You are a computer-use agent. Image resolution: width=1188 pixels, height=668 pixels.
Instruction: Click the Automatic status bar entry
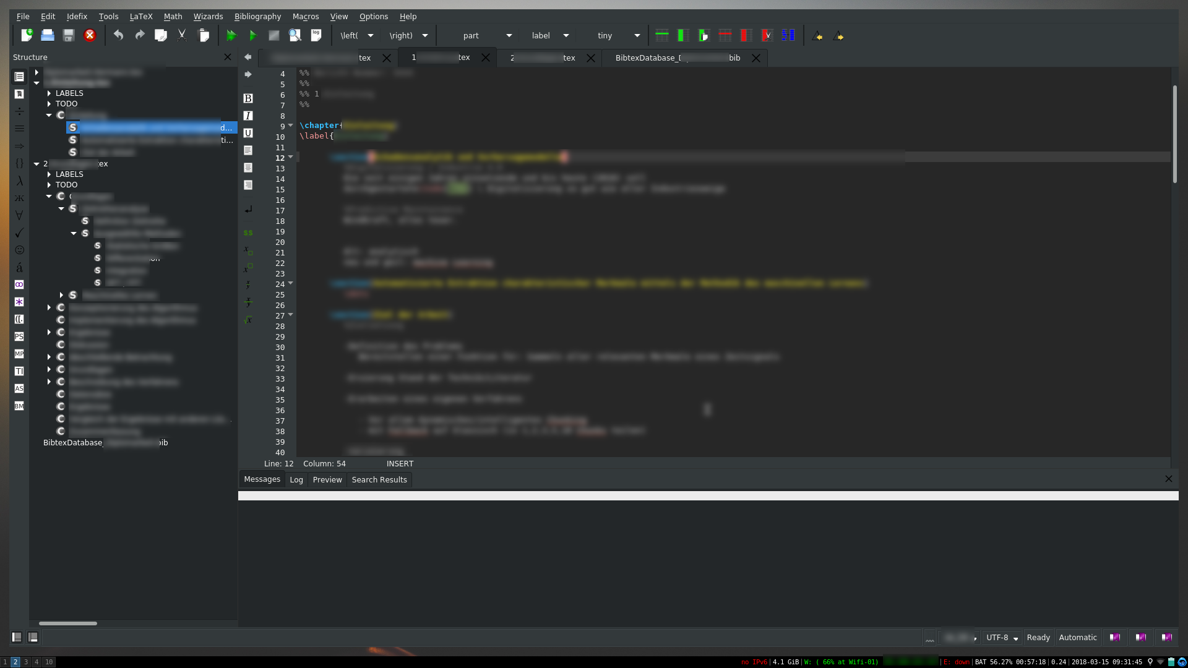(x=1078, y=638)
